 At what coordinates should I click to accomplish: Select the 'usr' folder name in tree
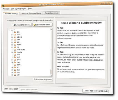pos(18,75)
